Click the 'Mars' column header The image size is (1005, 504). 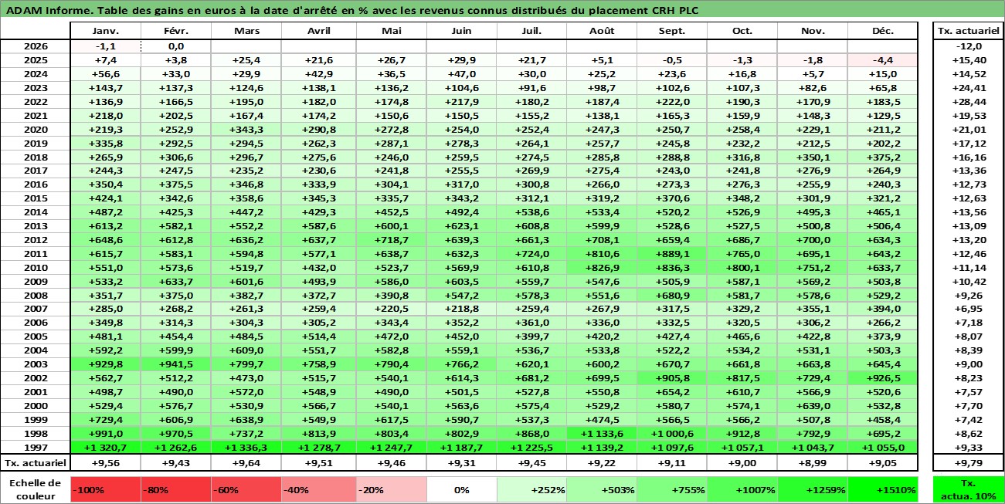246,31
